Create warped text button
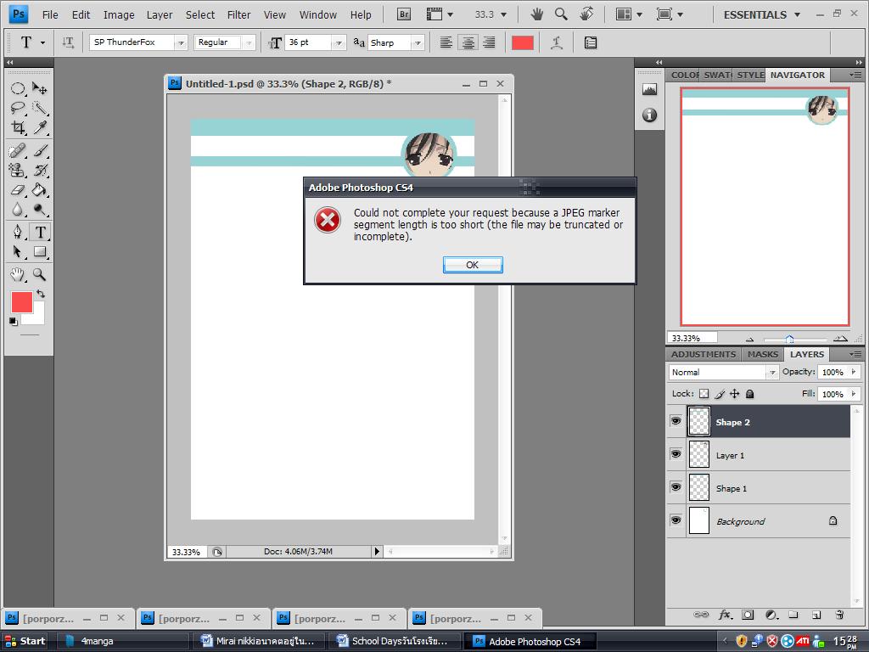The height and width of the screenshot is (652, 869). [x=557, y=42]
